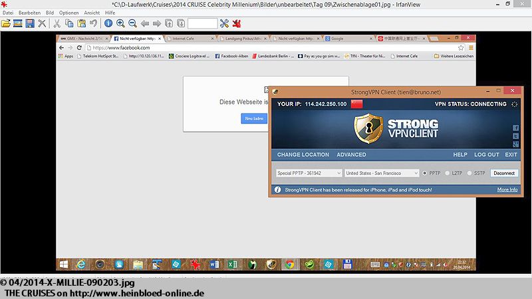Expand the Special PPTP - 361942 dropdown
Image resolution: width=532 pixels, height=299 pixels.
(x=309, y=173)
